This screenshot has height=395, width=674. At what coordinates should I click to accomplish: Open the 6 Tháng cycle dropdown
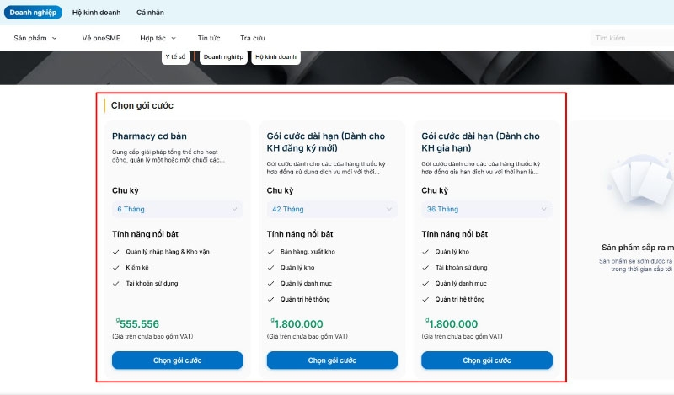click(x=177, y=210)
